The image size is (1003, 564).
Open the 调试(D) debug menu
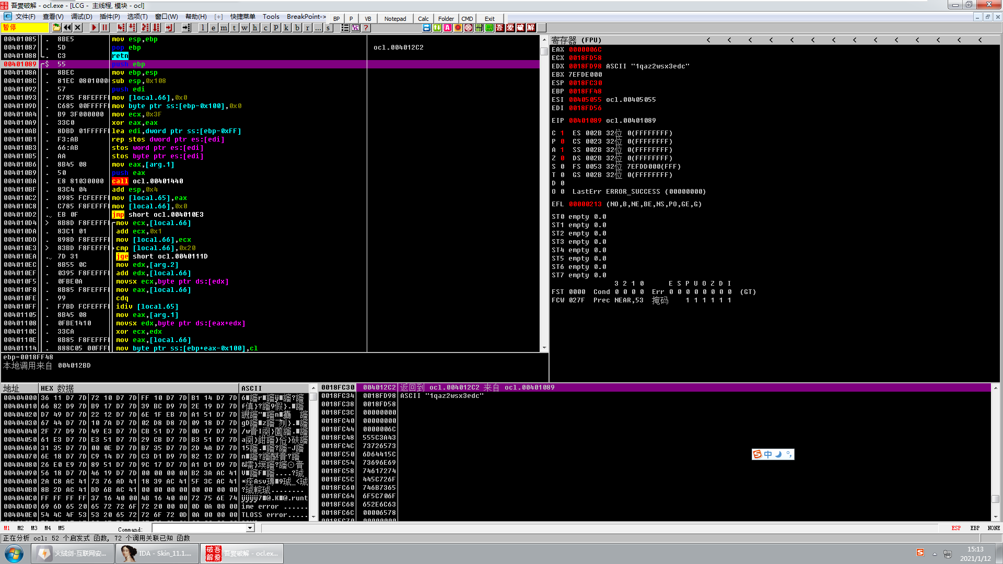click(x=81, y=17)
